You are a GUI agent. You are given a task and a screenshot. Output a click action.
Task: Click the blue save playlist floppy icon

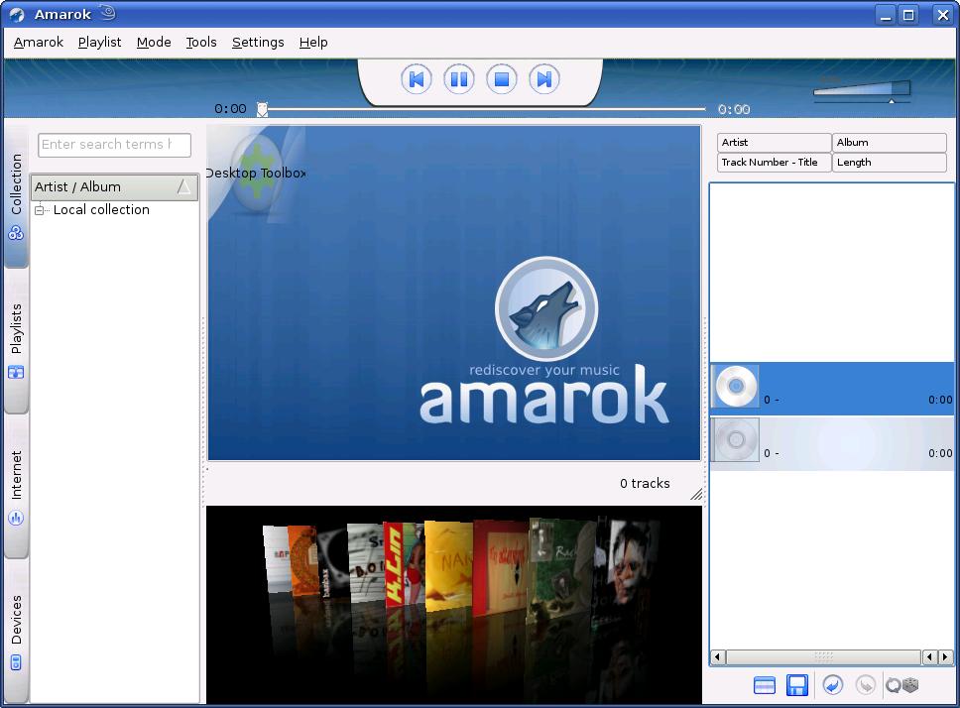[x=797, y=685]
